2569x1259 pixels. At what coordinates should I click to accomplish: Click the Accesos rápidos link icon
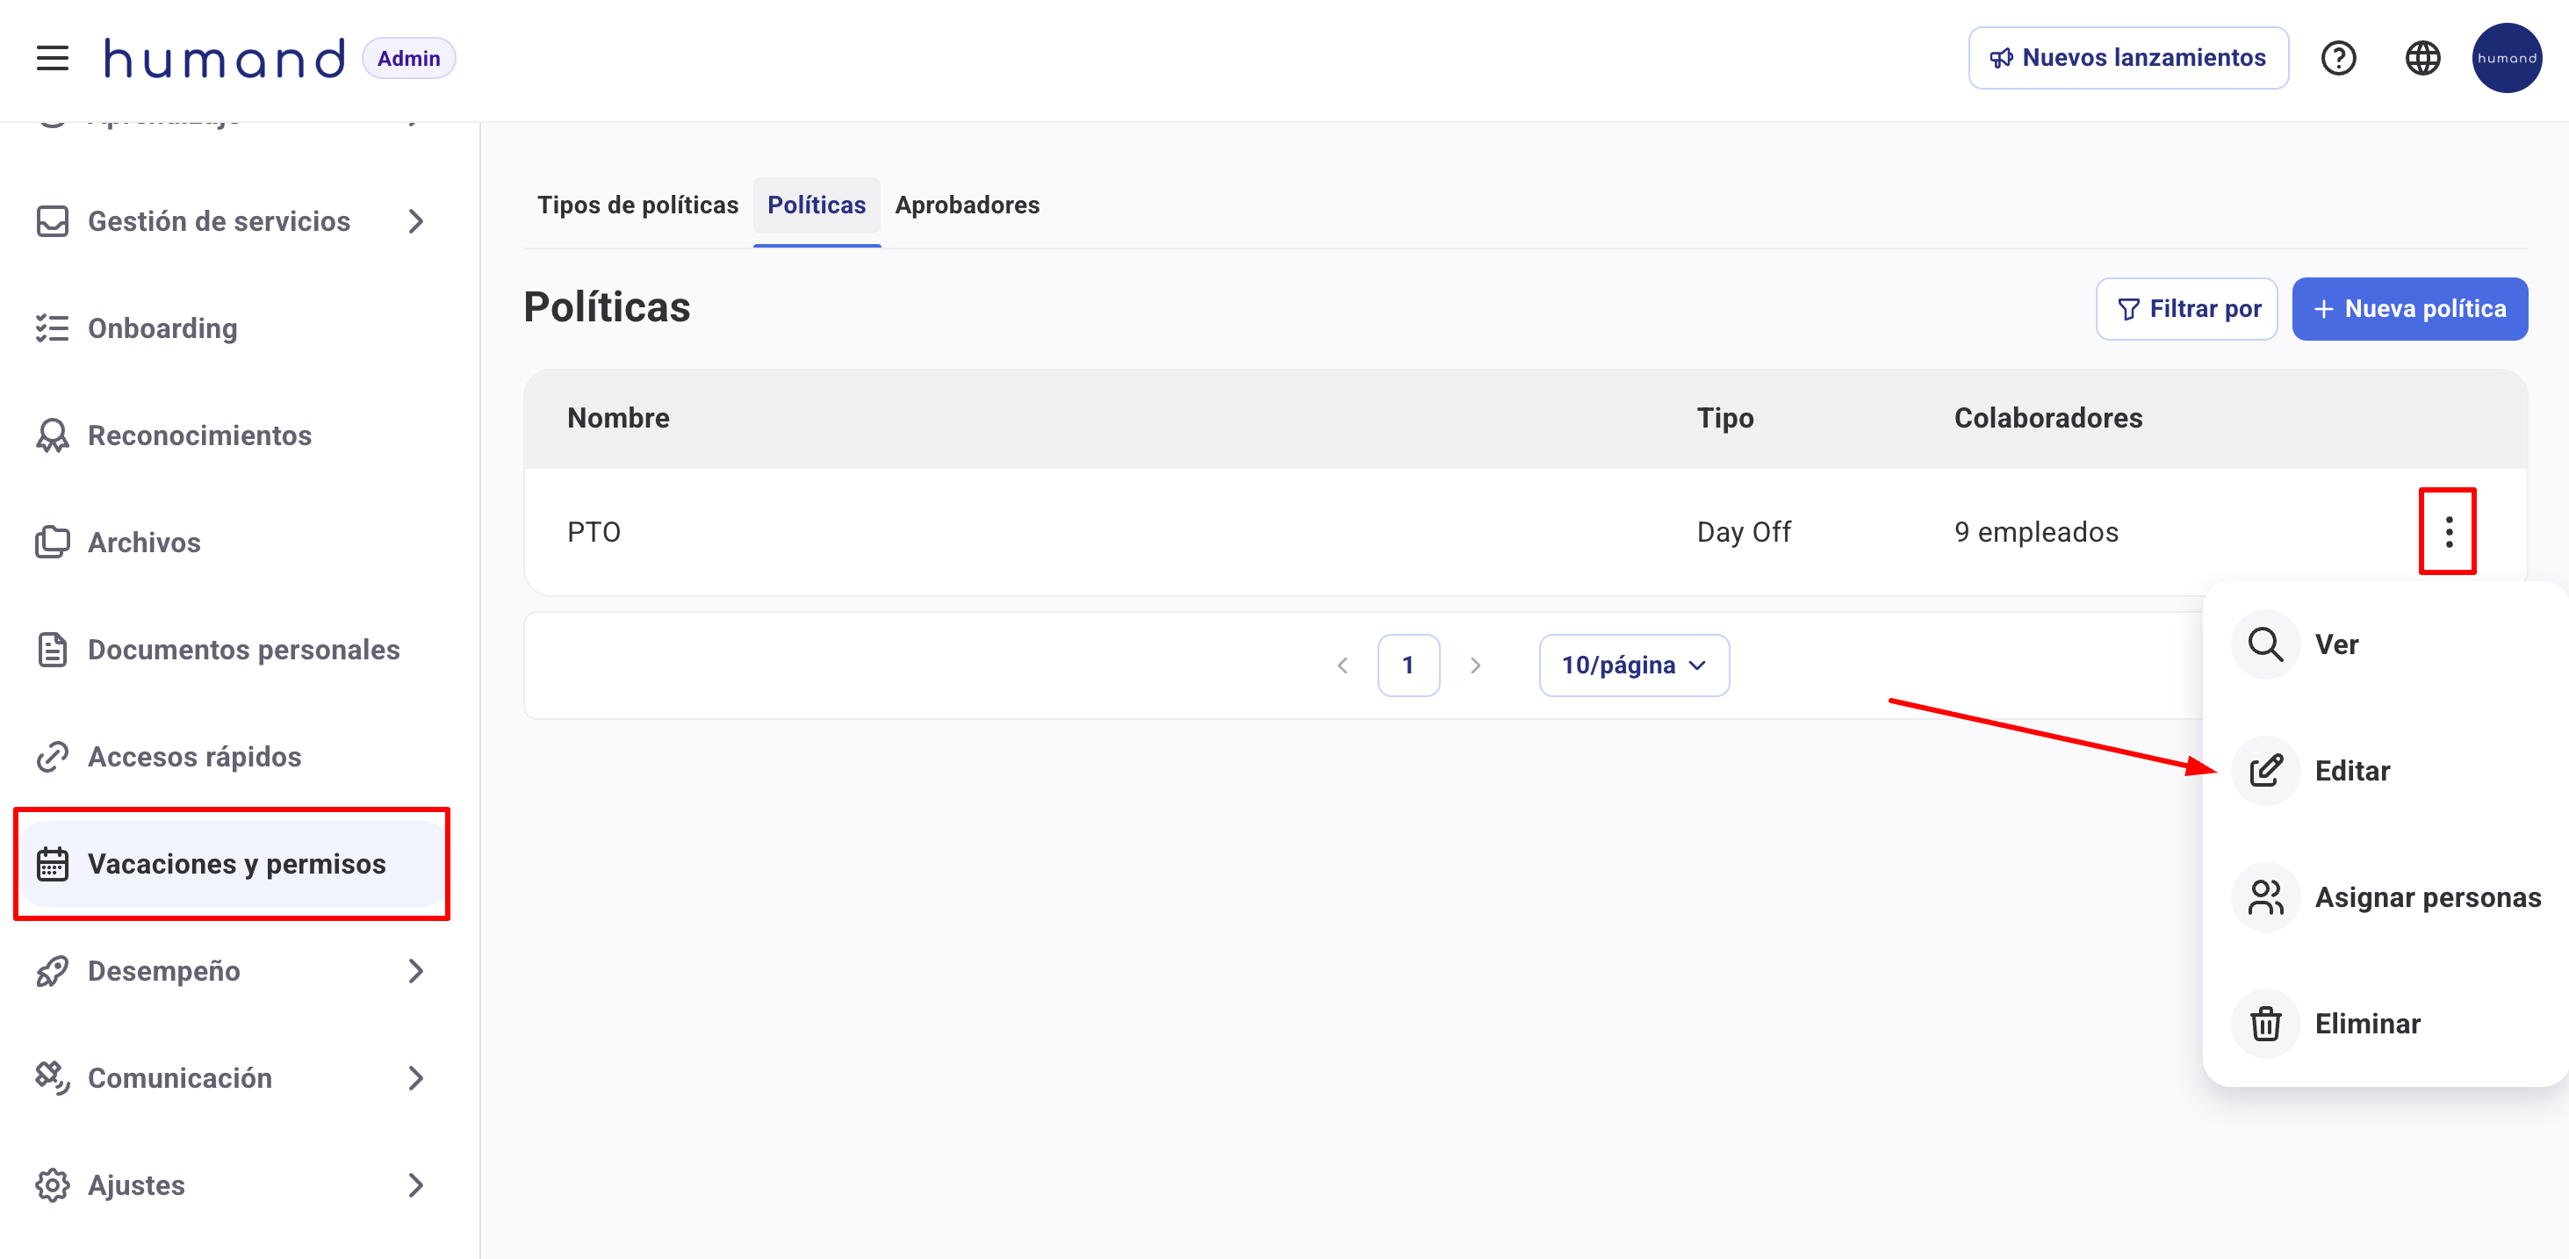pos(52,756)
